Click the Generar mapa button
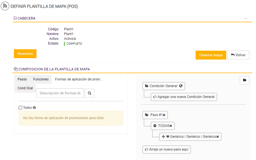Viewport: 256px width, 160px height. 211,55
